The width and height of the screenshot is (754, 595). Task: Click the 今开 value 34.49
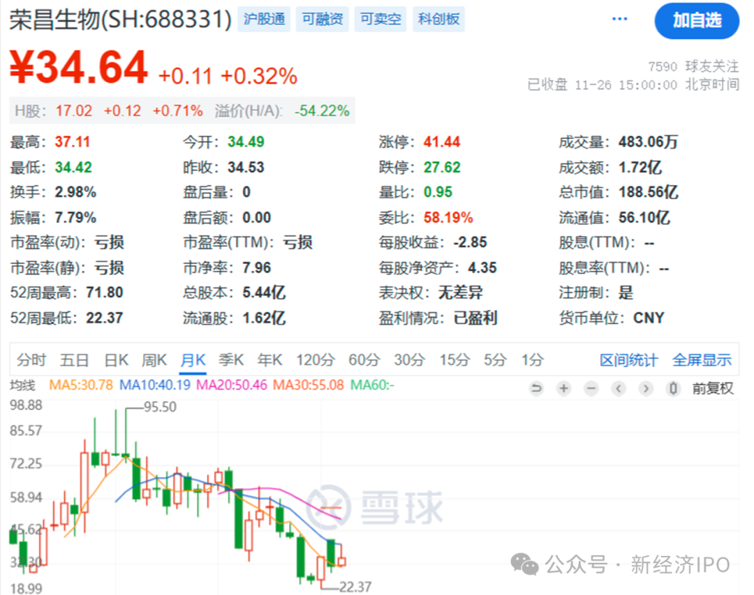pyautogui.click(x=246, y=142)
